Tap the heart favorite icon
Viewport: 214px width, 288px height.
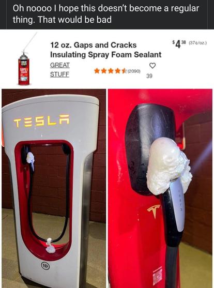pos(152,66)
